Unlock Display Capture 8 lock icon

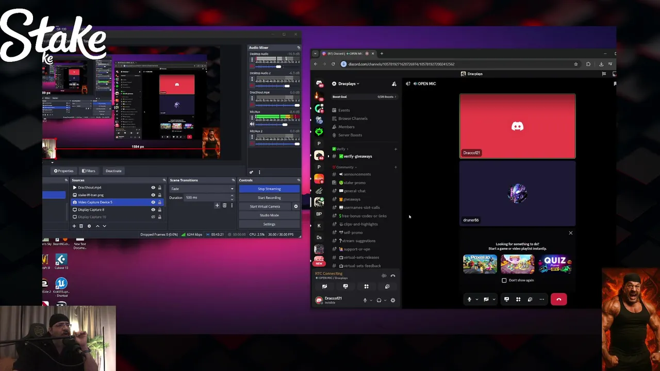[x=159, y=210]
